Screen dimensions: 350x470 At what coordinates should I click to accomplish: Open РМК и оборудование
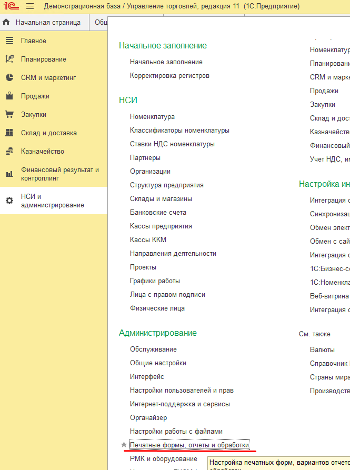pyautogui.click(x=163, y=459)
